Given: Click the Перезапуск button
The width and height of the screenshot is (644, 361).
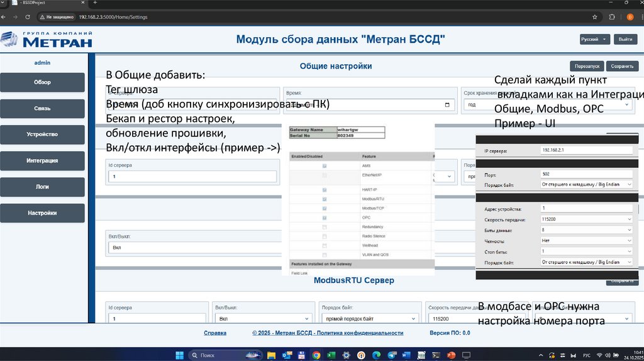Looking at the screenshot, I should [x=587, y=66].
